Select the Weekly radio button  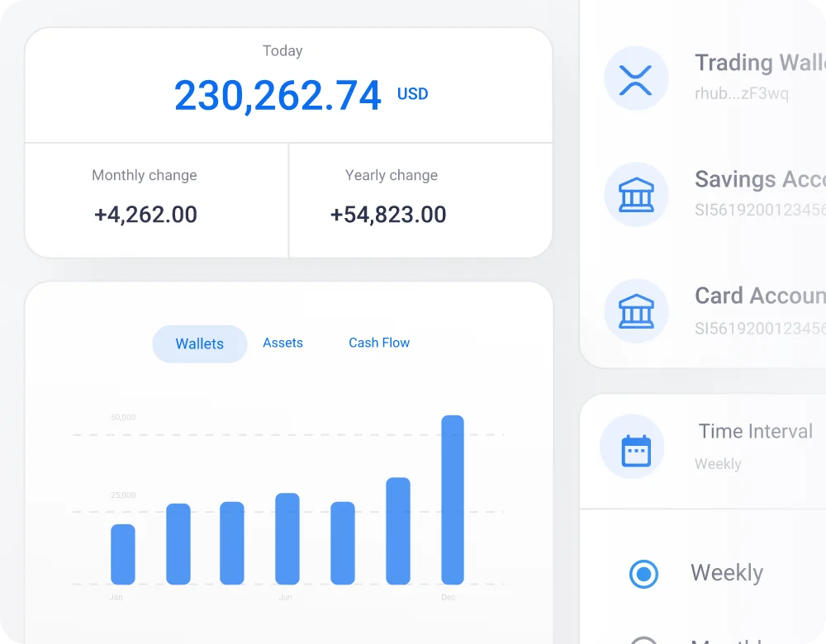coord(643,574)
